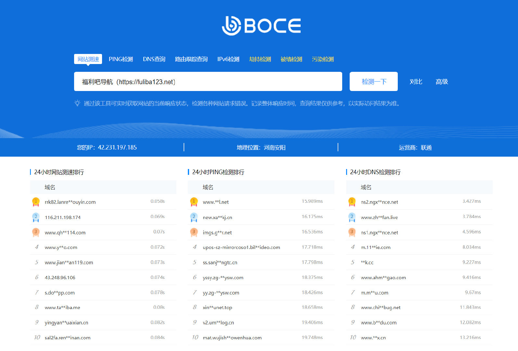Open yingyan**uaixian.cn entry
This screenshot has height=351, width=518.
point(67,323)
